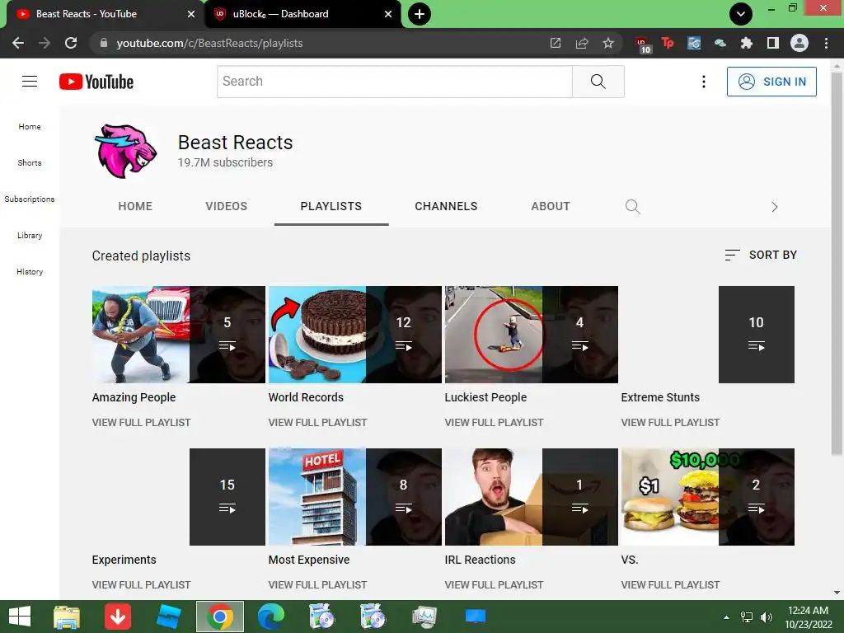Open the red download app taskbar icon

point(118,617)
